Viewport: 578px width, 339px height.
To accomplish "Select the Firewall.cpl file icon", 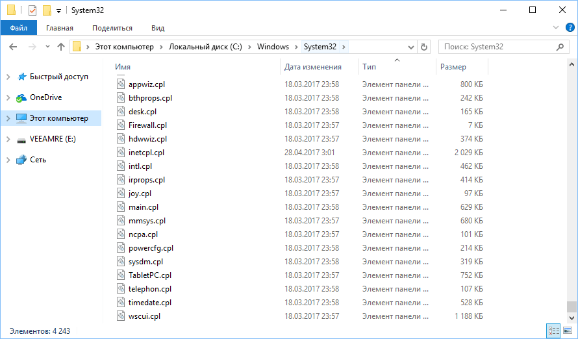I will tap(121, 125).
